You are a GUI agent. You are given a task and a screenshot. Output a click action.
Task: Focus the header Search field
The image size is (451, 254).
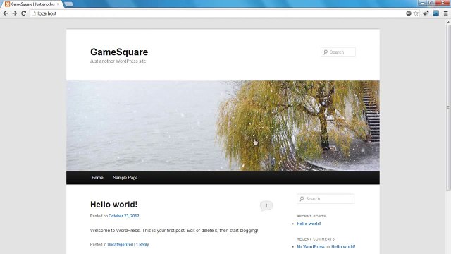(x=338, y=52)
